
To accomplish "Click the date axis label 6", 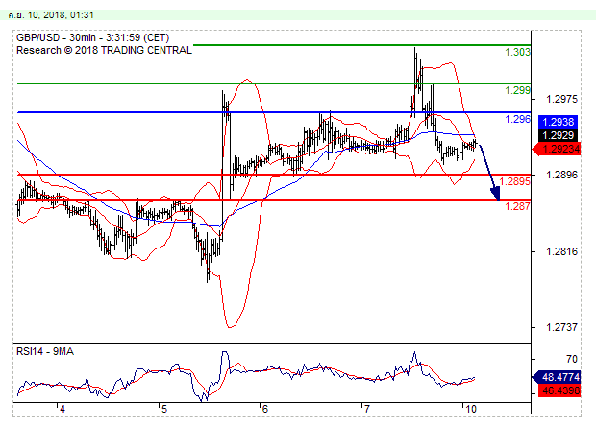I will pos(265,409).
